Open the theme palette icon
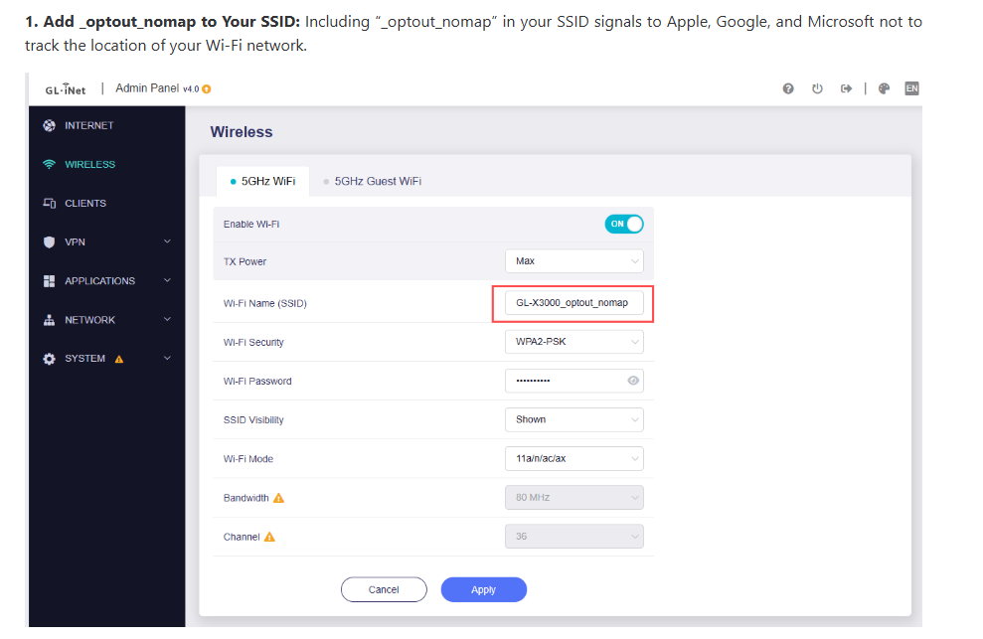This screenshot has height=639, width=983. tap(884, 88)
